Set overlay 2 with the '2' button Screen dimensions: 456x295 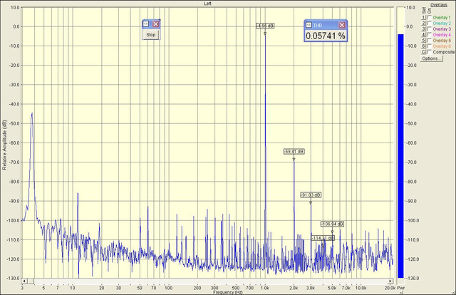pyautogui.click(x=424, y=24)
